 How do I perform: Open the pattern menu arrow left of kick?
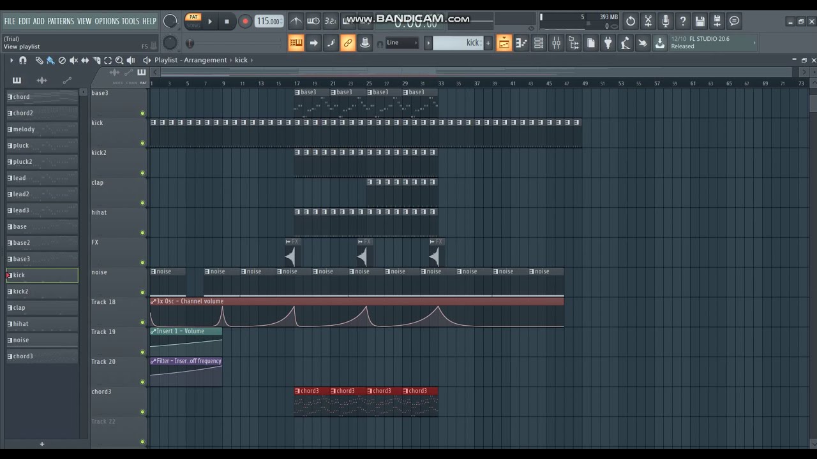[428, 43]
